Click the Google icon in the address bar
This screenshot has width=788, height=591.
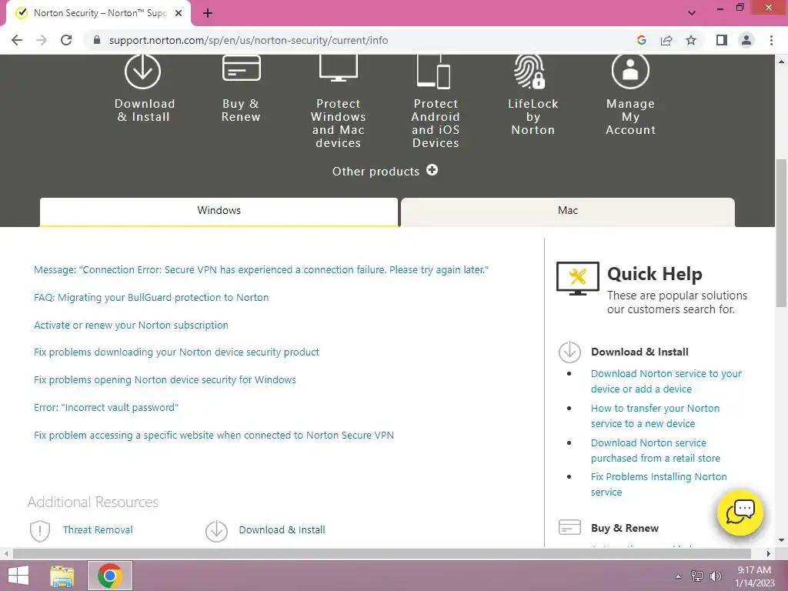[x=641, y=40]
